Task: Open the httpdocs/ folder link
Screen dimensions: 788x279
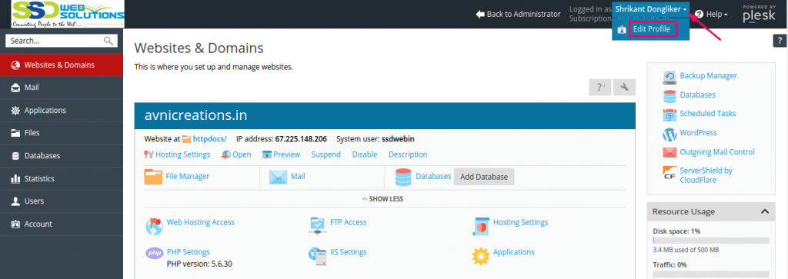Action: pos(209,139)
